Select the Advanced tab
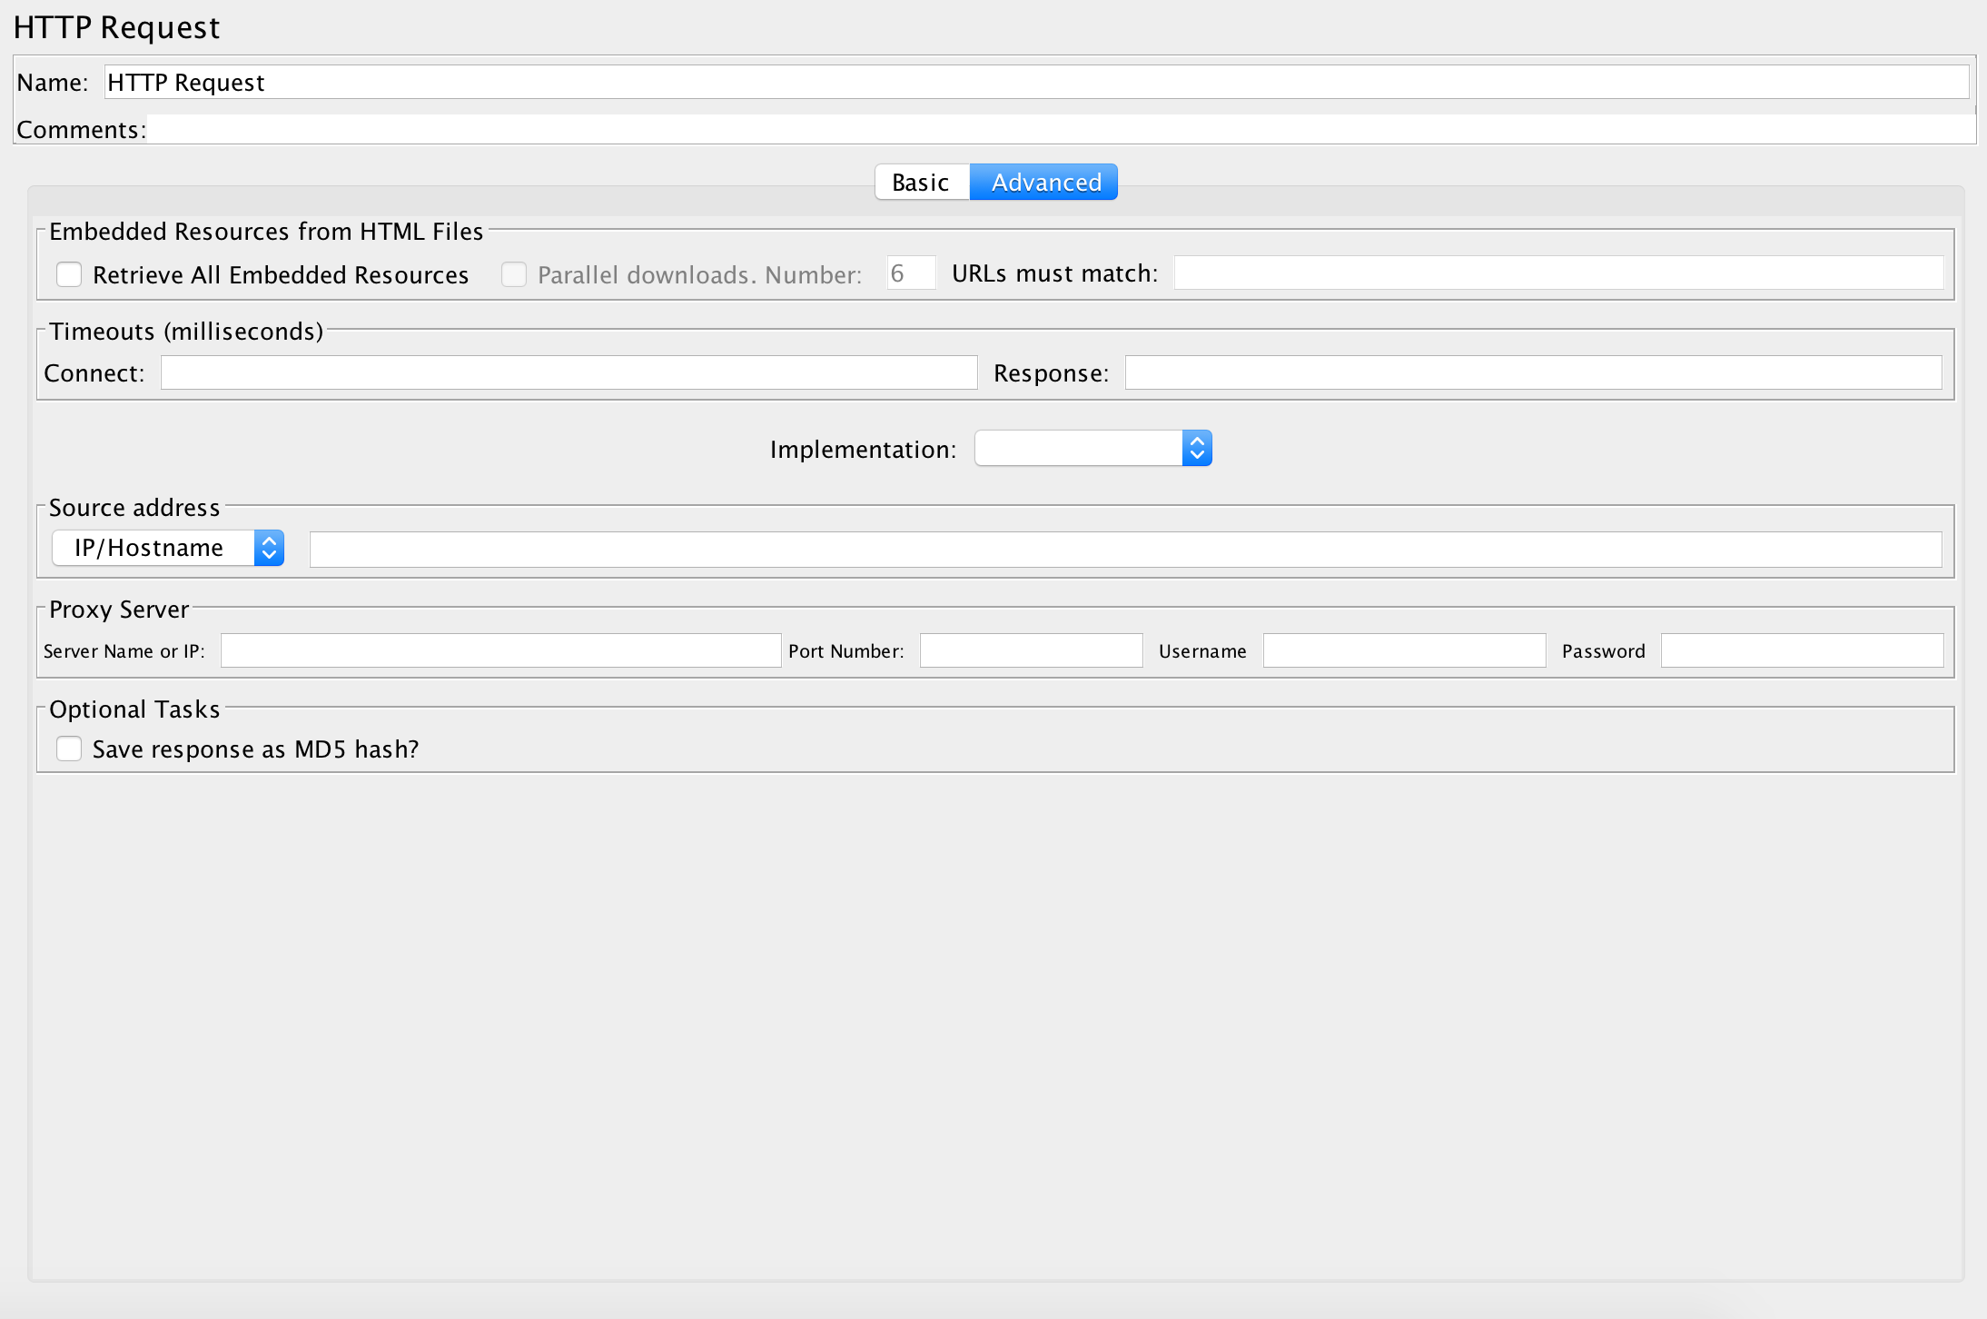This screenshot has height=1319, width=1987. point(1044,183)
